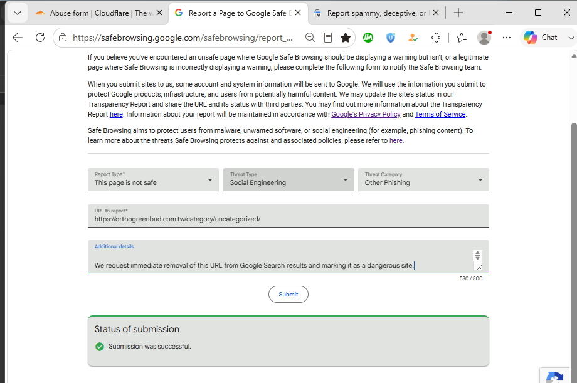The width and height of the screenshot is (577, 383).
Task: Click the Additional details scroll stepper arrows
Action: coord(477,255)
